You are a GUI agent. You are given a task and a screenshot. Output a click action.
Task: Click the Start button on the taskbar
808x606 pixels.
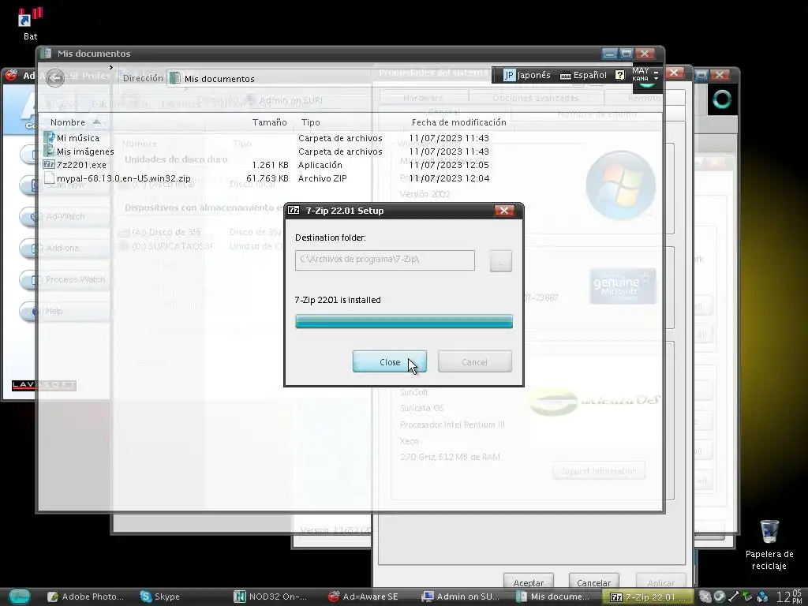(20, 597)
